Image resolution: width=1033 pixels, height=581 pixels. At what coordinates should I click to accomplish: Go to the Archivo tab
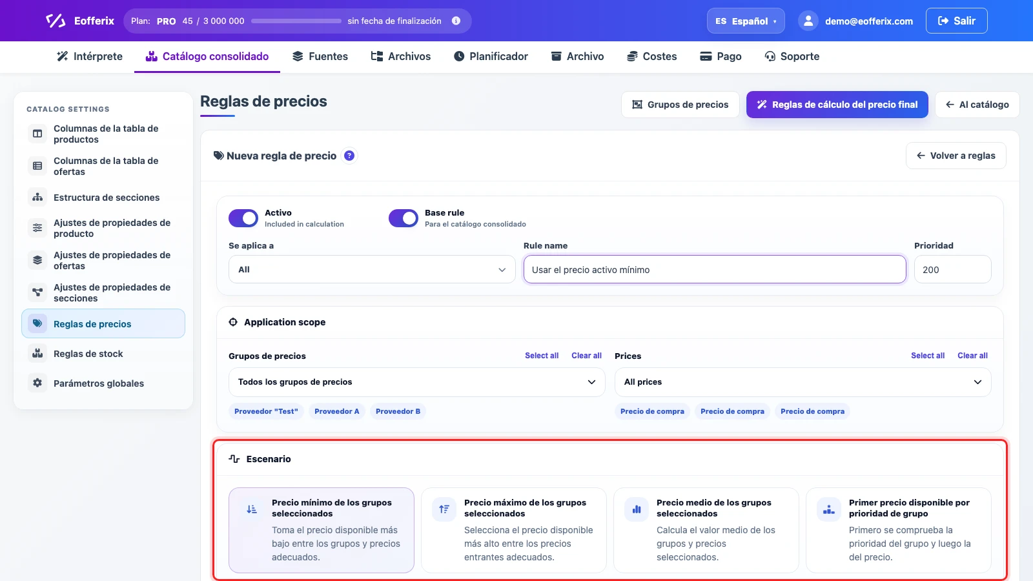click(577, 56)
